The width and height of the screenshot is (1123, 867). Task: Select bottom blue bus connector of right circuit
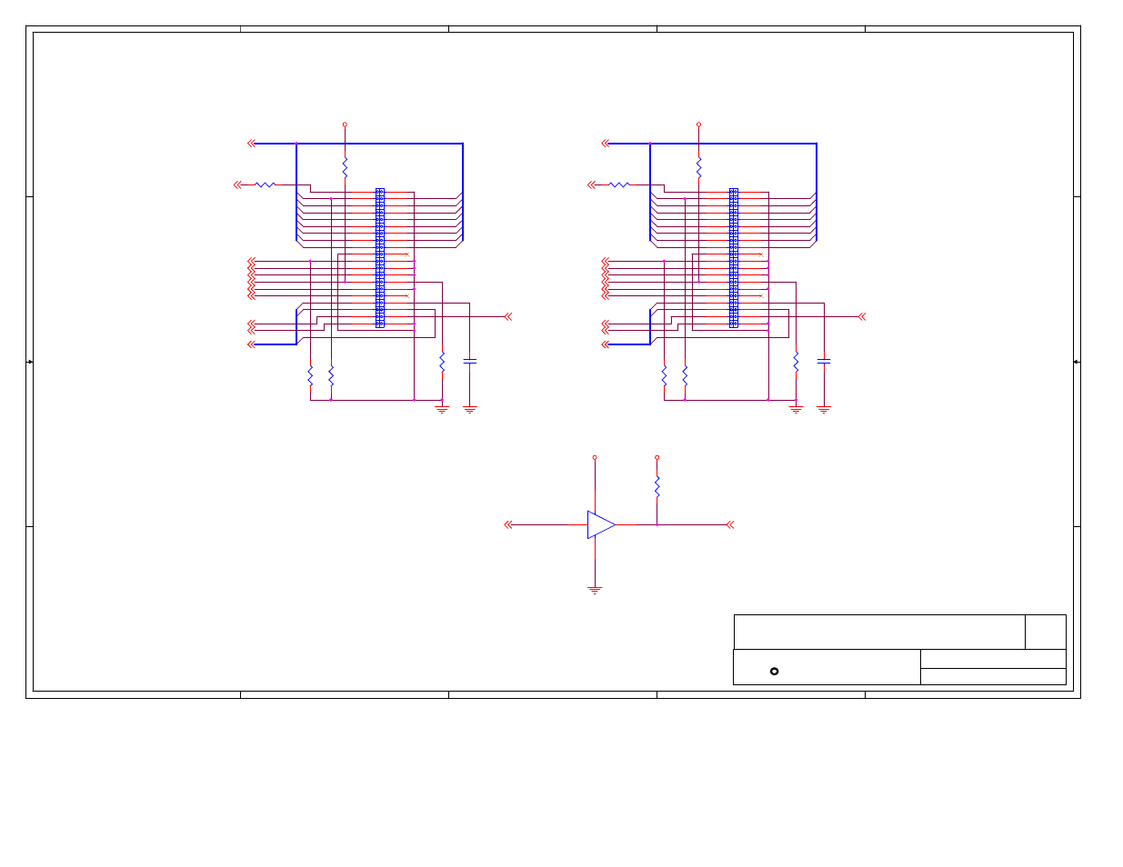coord(606,344)
